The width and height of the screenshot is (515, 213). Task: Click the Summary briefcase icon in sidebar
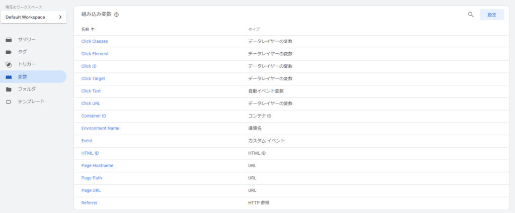coord(9,39)
